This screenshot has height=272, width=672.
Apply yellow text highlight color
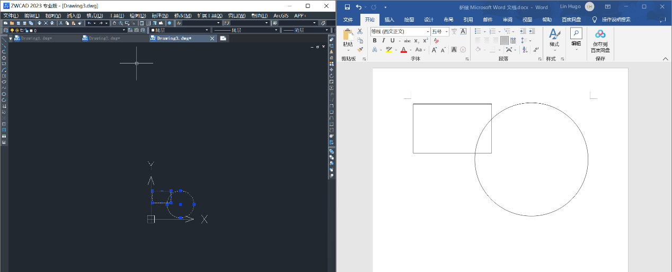click(389, 50)
